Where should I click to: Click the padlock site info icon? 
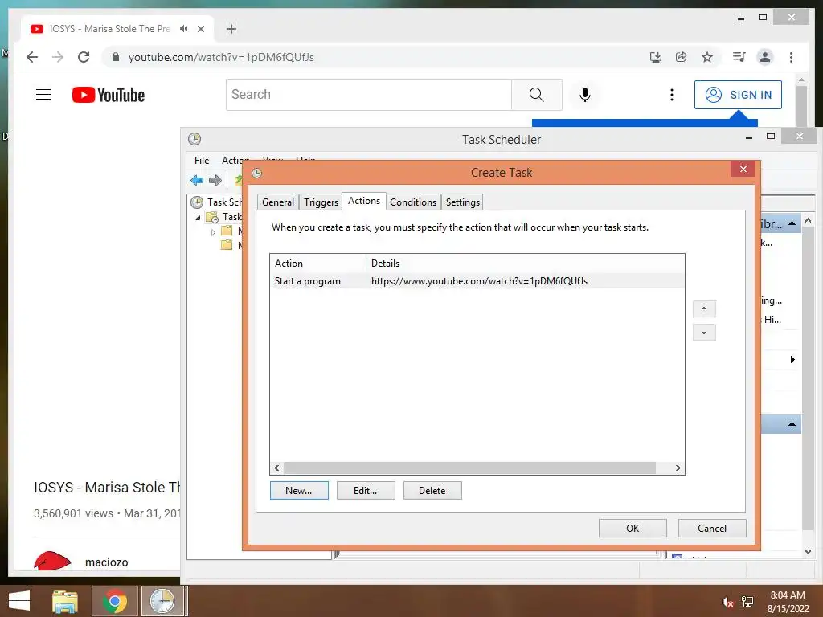coord(116,57)
